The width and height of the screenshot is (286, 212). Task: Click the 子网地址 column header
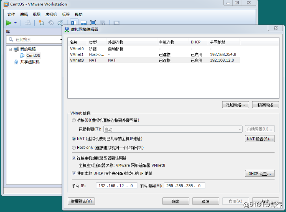click(224, 42)
